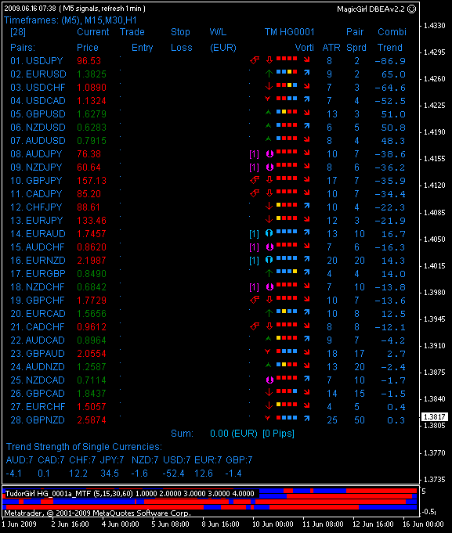Viewport: 452px width, 533px height.
Task: Click the four colored timeframe squares on EURUSD row
Action: 287,72
